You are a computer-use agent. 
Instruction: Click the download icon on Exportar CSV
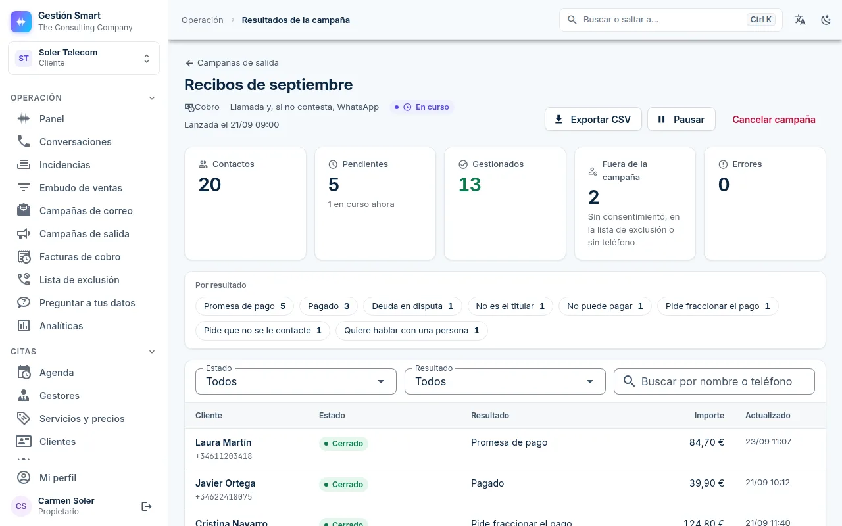[x=559, y=120]
